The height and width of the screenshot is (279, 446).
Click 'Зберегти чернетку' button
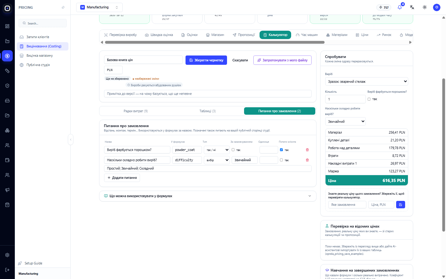tap(206, 60)
